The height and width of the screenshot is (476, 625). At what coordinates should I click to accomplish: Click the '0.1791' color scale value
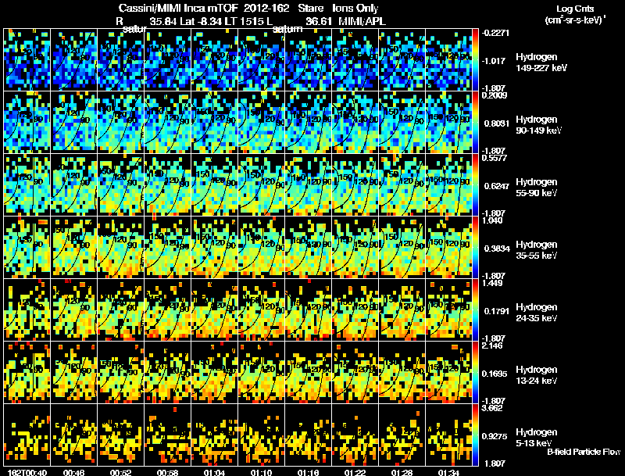click(497, 311)
